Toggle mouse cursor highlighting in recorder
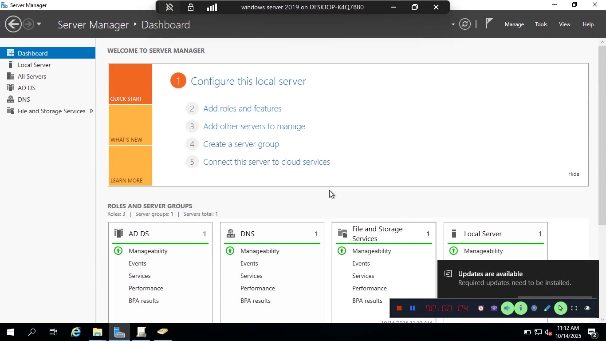 click(x=561, y=308)
